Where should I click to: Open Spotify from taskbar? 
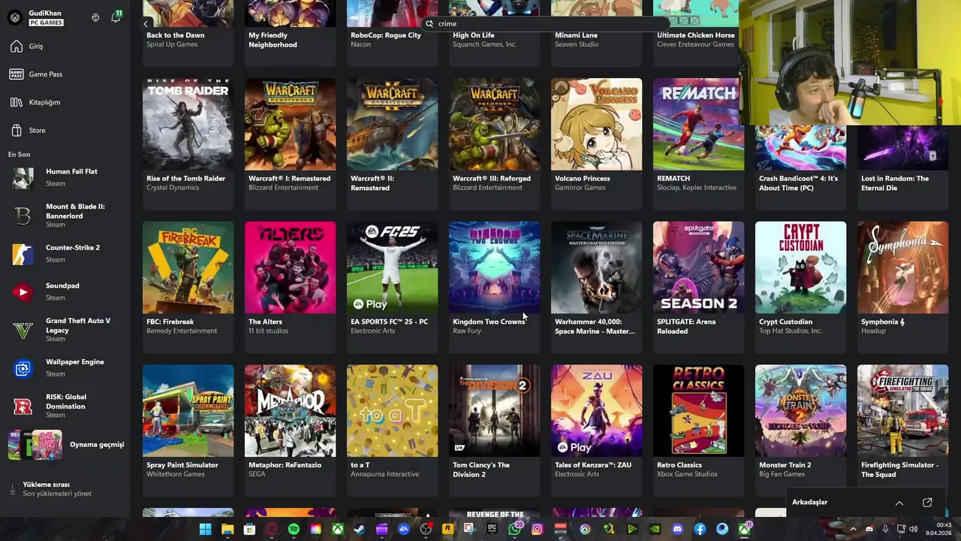coord(294,529)
